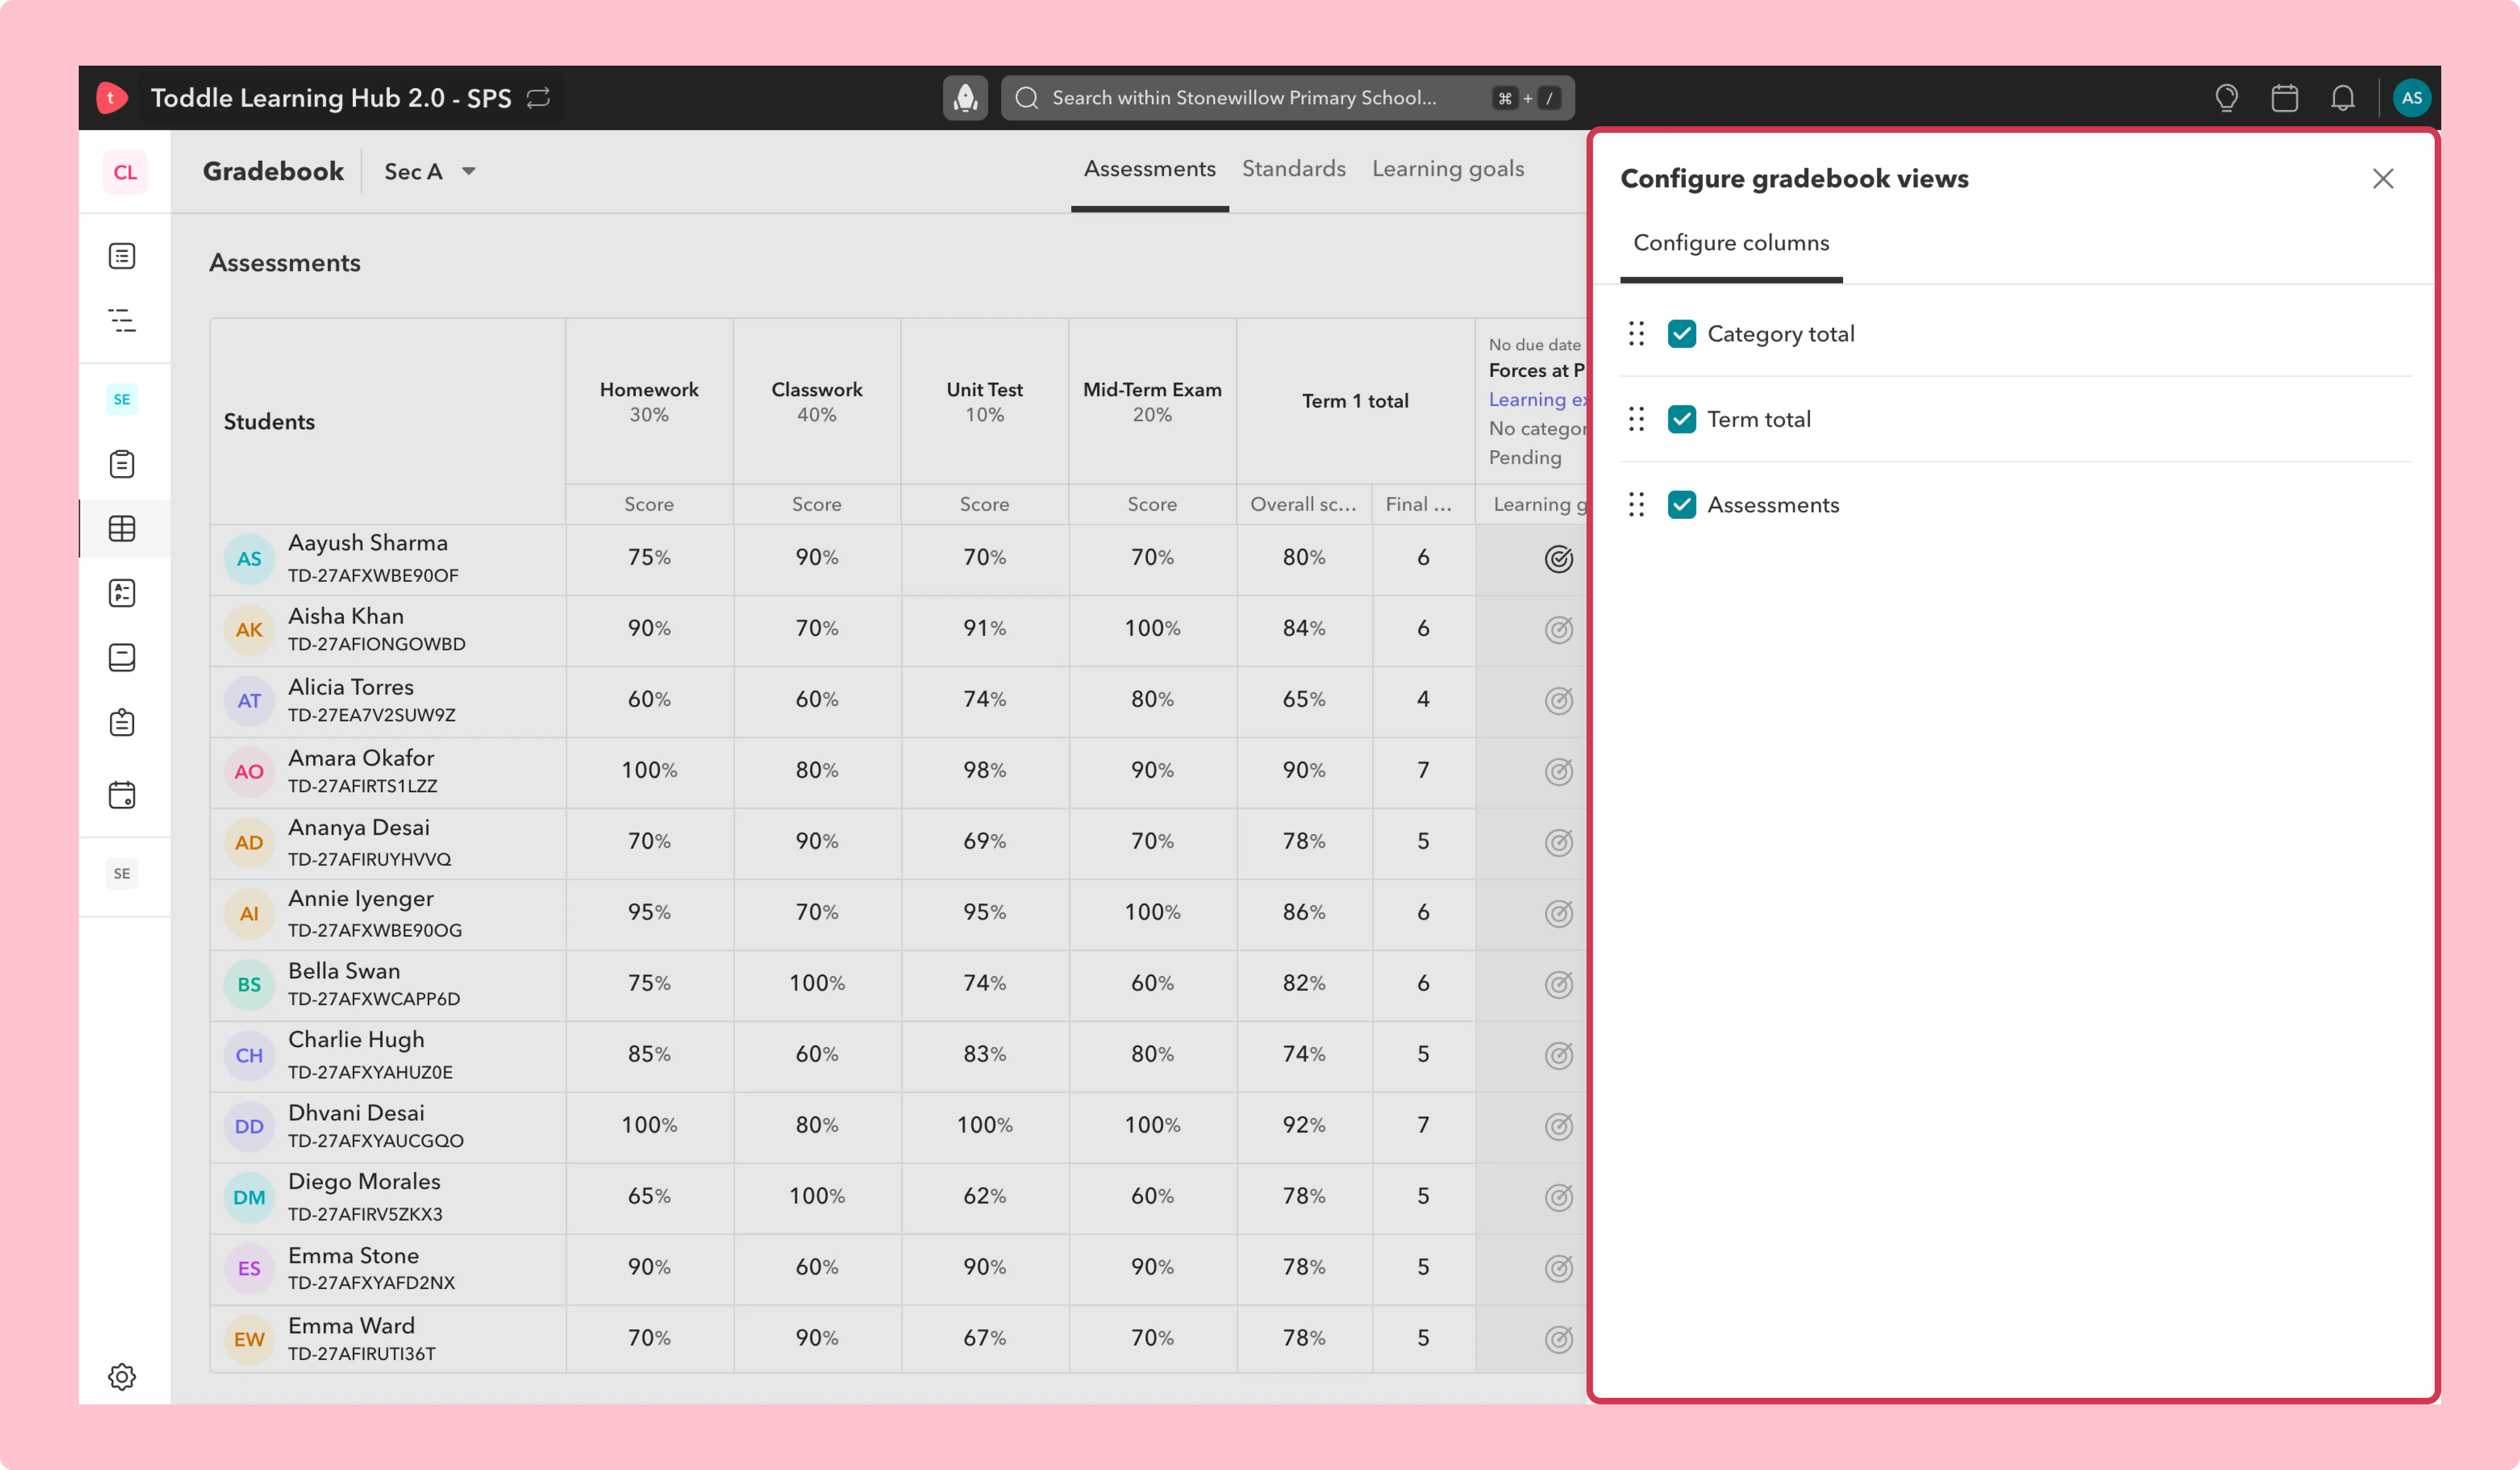
Task: Click the drag handle beside Category total
Action: tap(1636, 333)
